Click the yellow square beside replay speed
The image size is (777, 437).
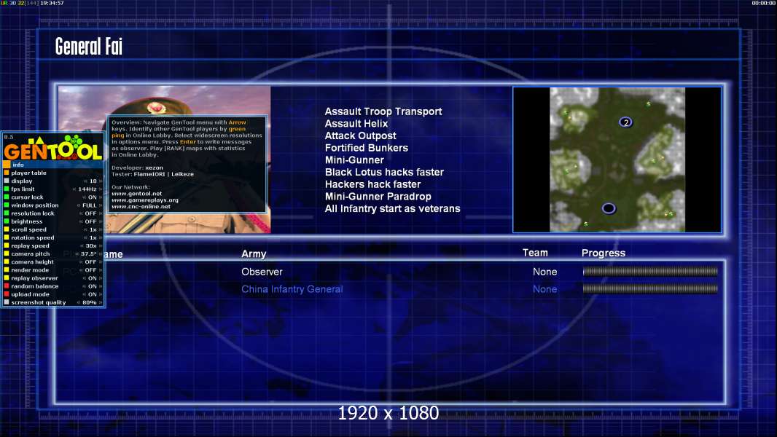(7, 245)
